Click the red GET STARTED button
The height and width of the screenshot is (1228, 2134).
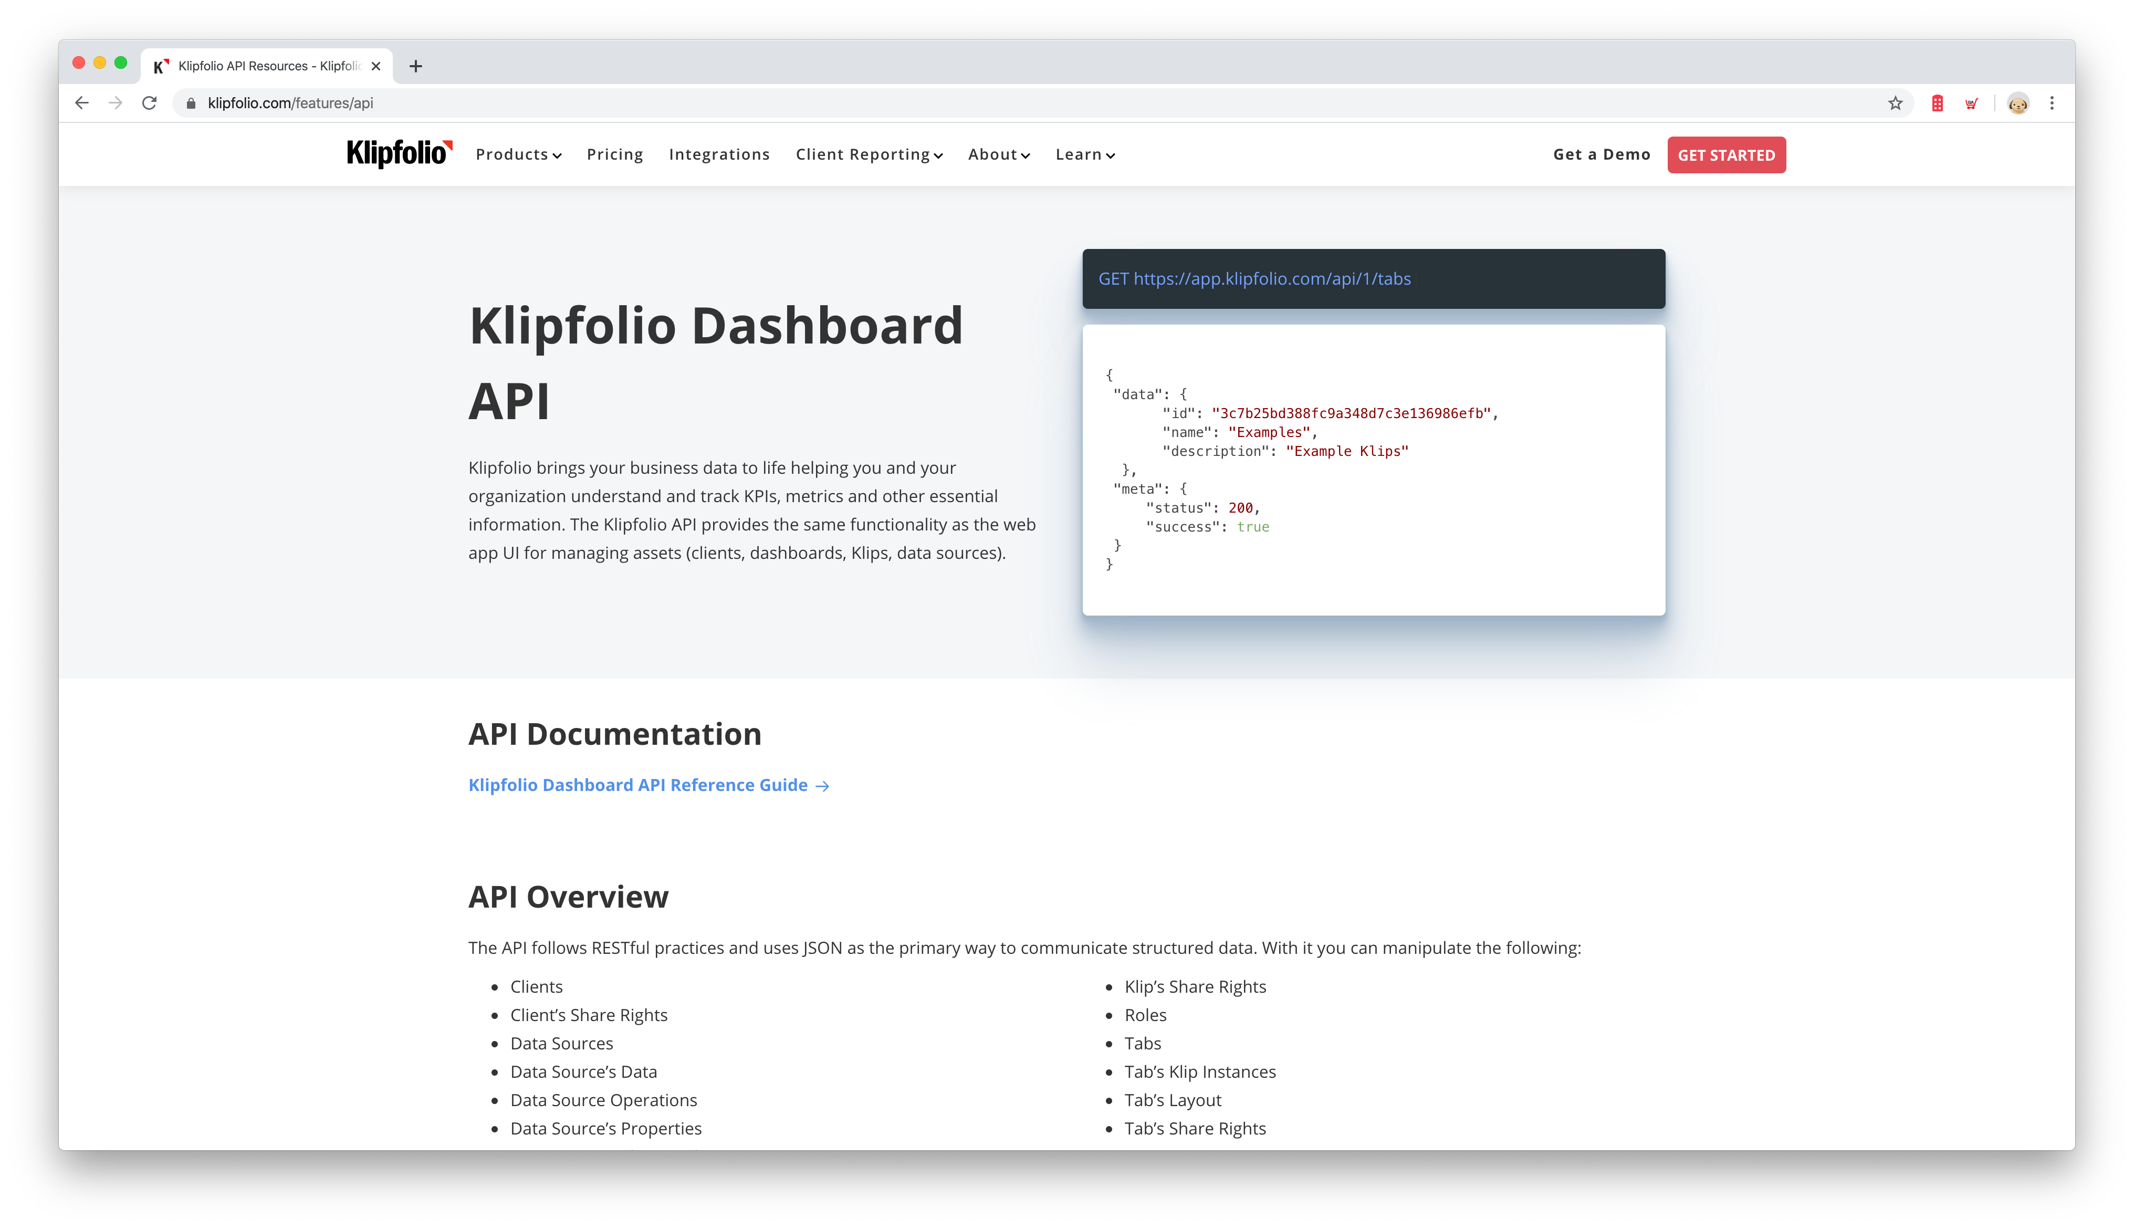click(1726, 155)
